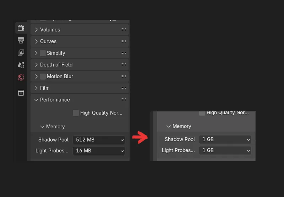The height and width of the screenshot is (197, 284).
Task: Open the Collection properties tab
Action: [21, 93]
